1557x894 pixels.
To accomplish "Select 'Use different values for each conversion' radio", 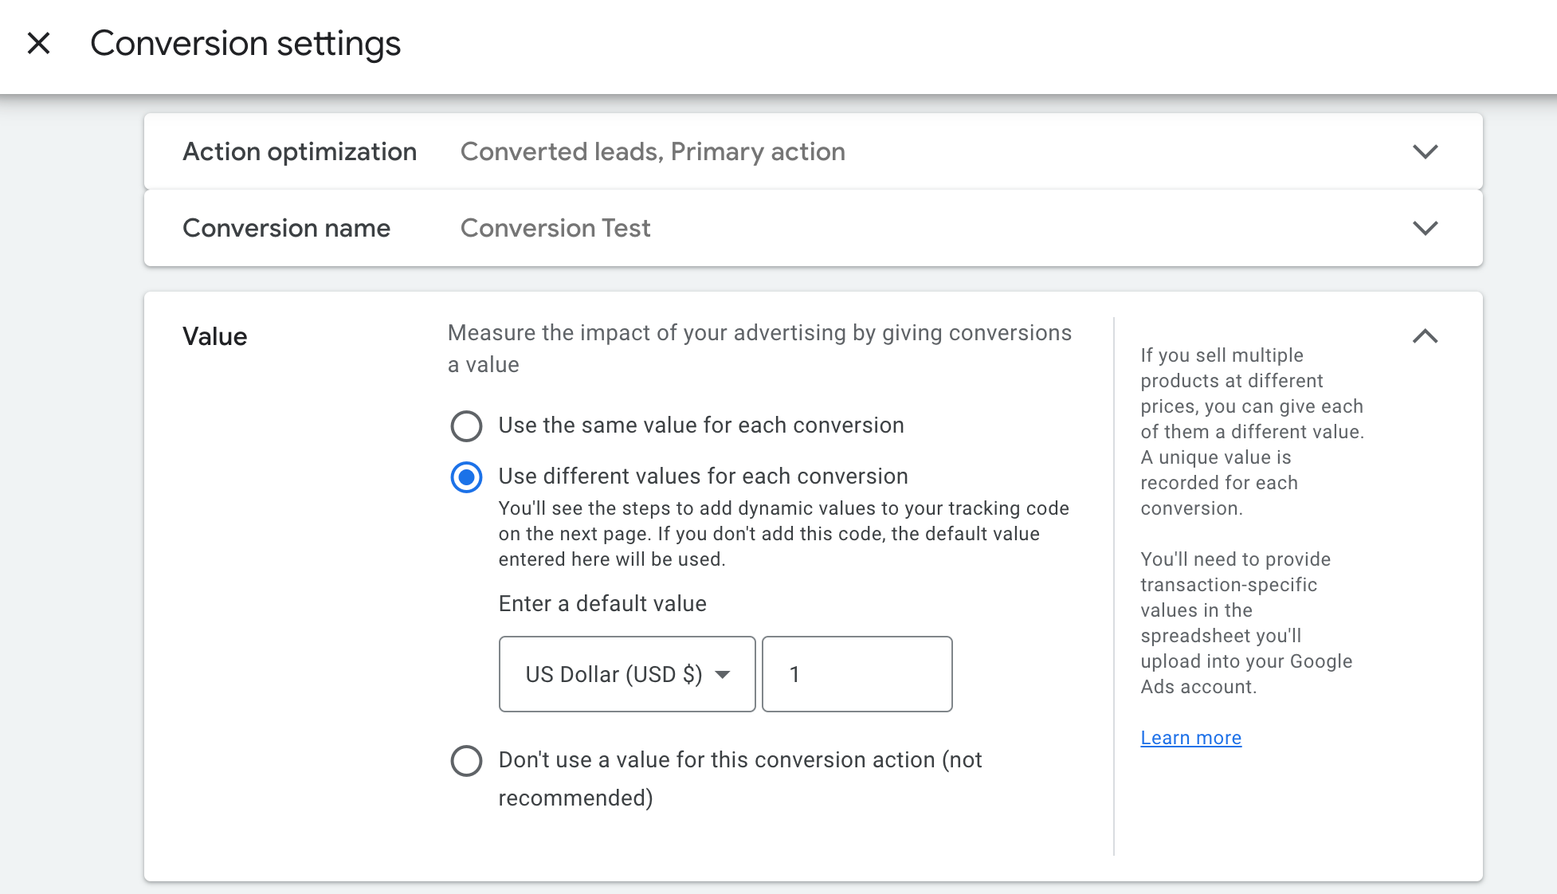I will pos(466,477).
